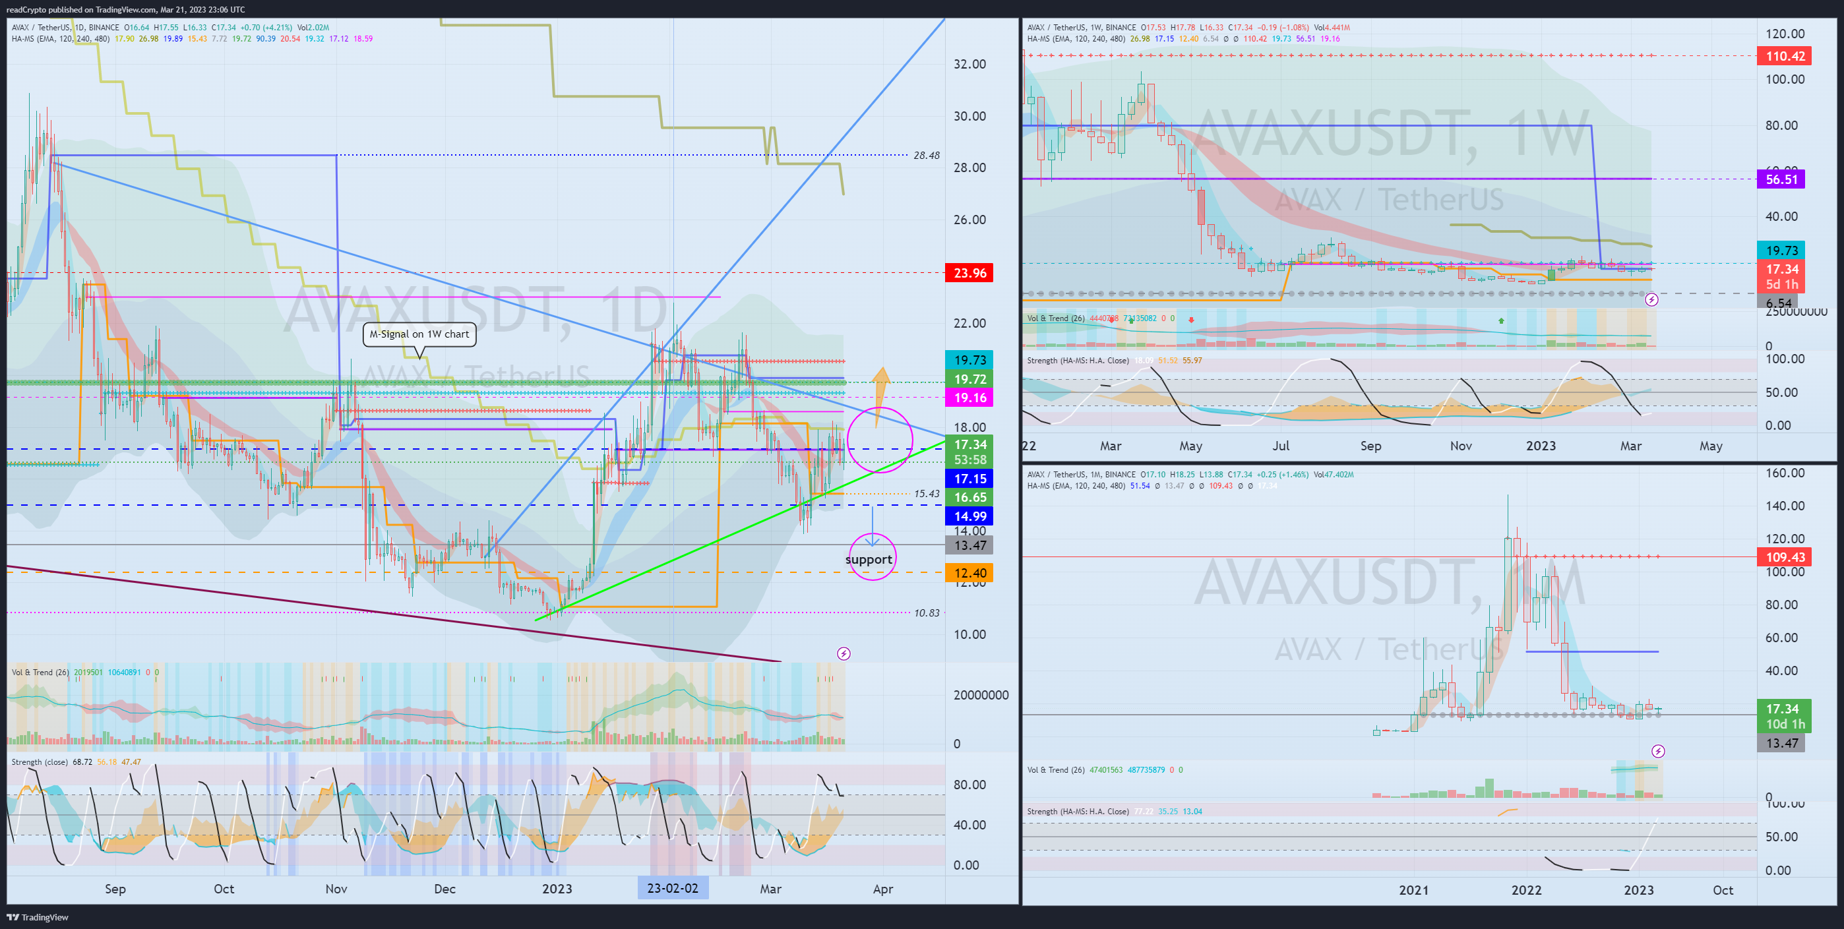Click the blue 14.99 price label
The height and width of the screenshot is (929, 1844).
969,516
